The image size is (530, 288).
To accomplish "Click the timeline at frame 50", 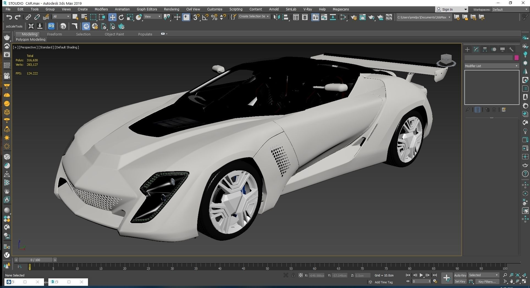I will [x=267, y=267].
